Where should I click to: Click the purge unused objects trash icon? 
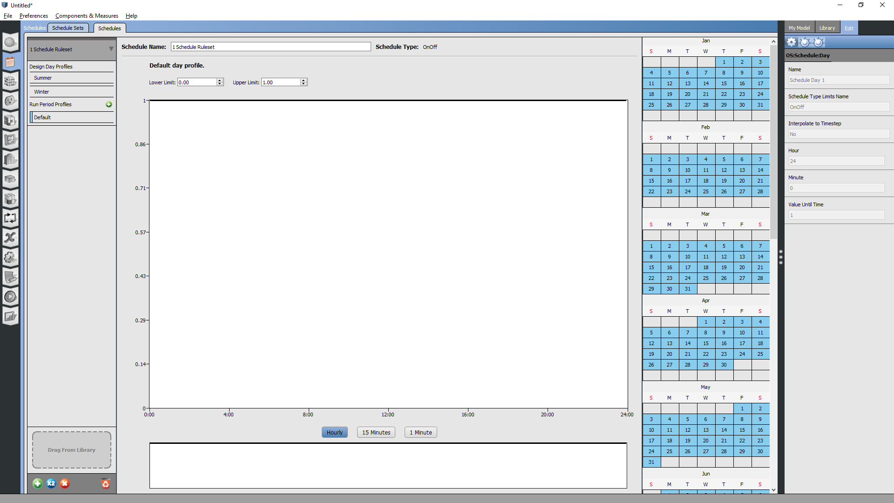[106, 483]
